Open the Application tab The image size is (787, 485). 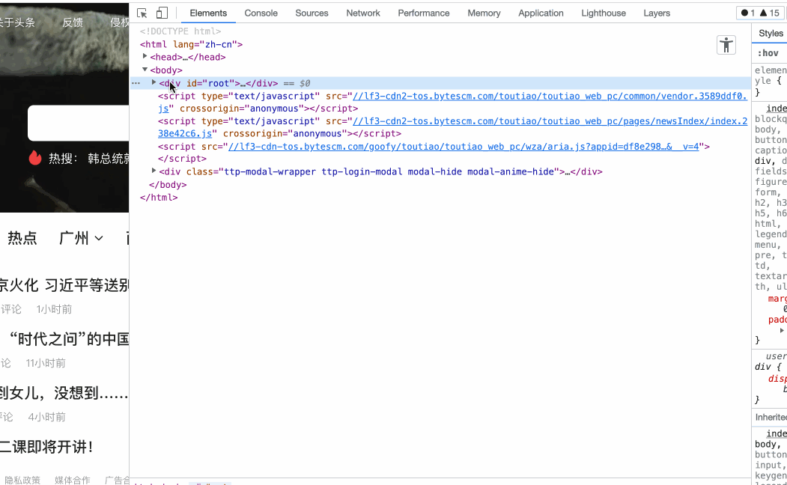tap(541, 13)
